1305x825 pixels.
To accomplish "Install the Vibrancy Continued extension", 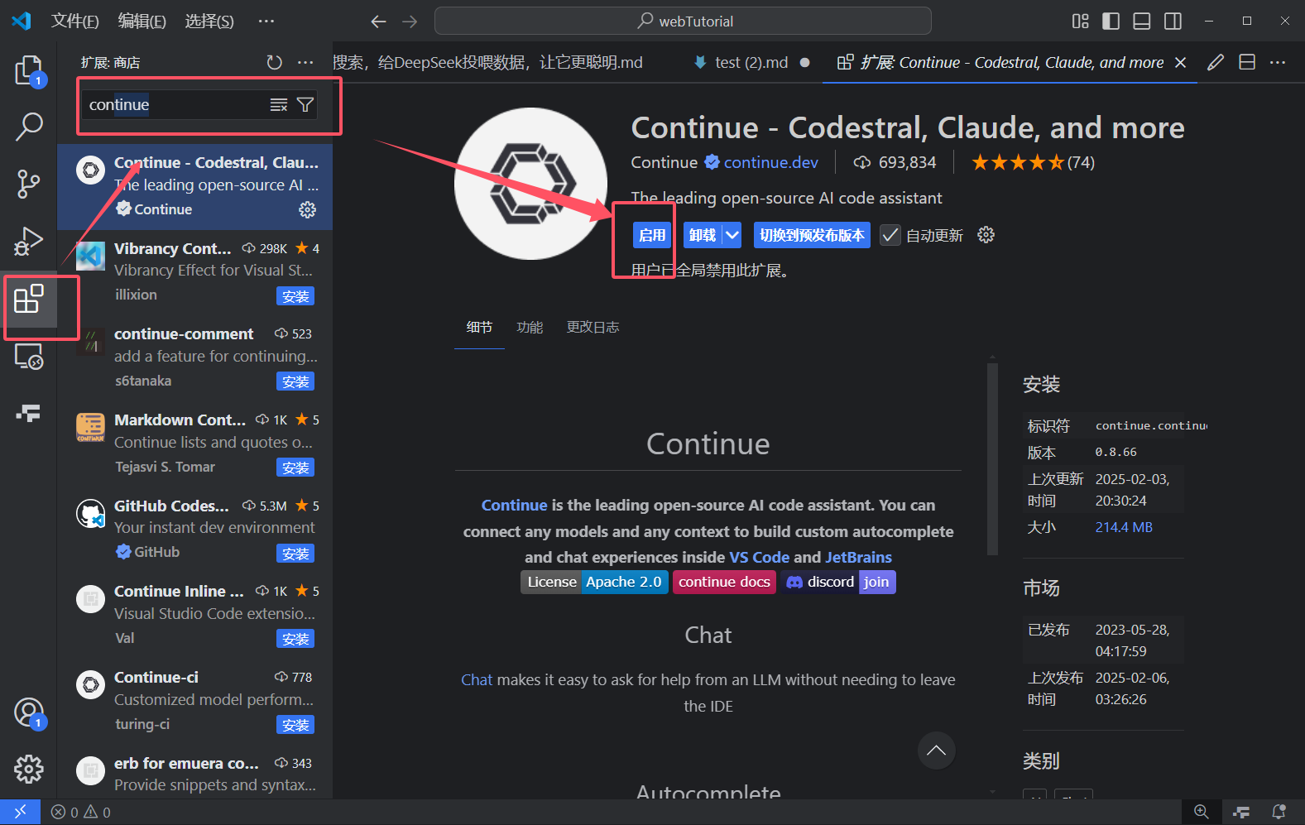I will coord(295,296).
